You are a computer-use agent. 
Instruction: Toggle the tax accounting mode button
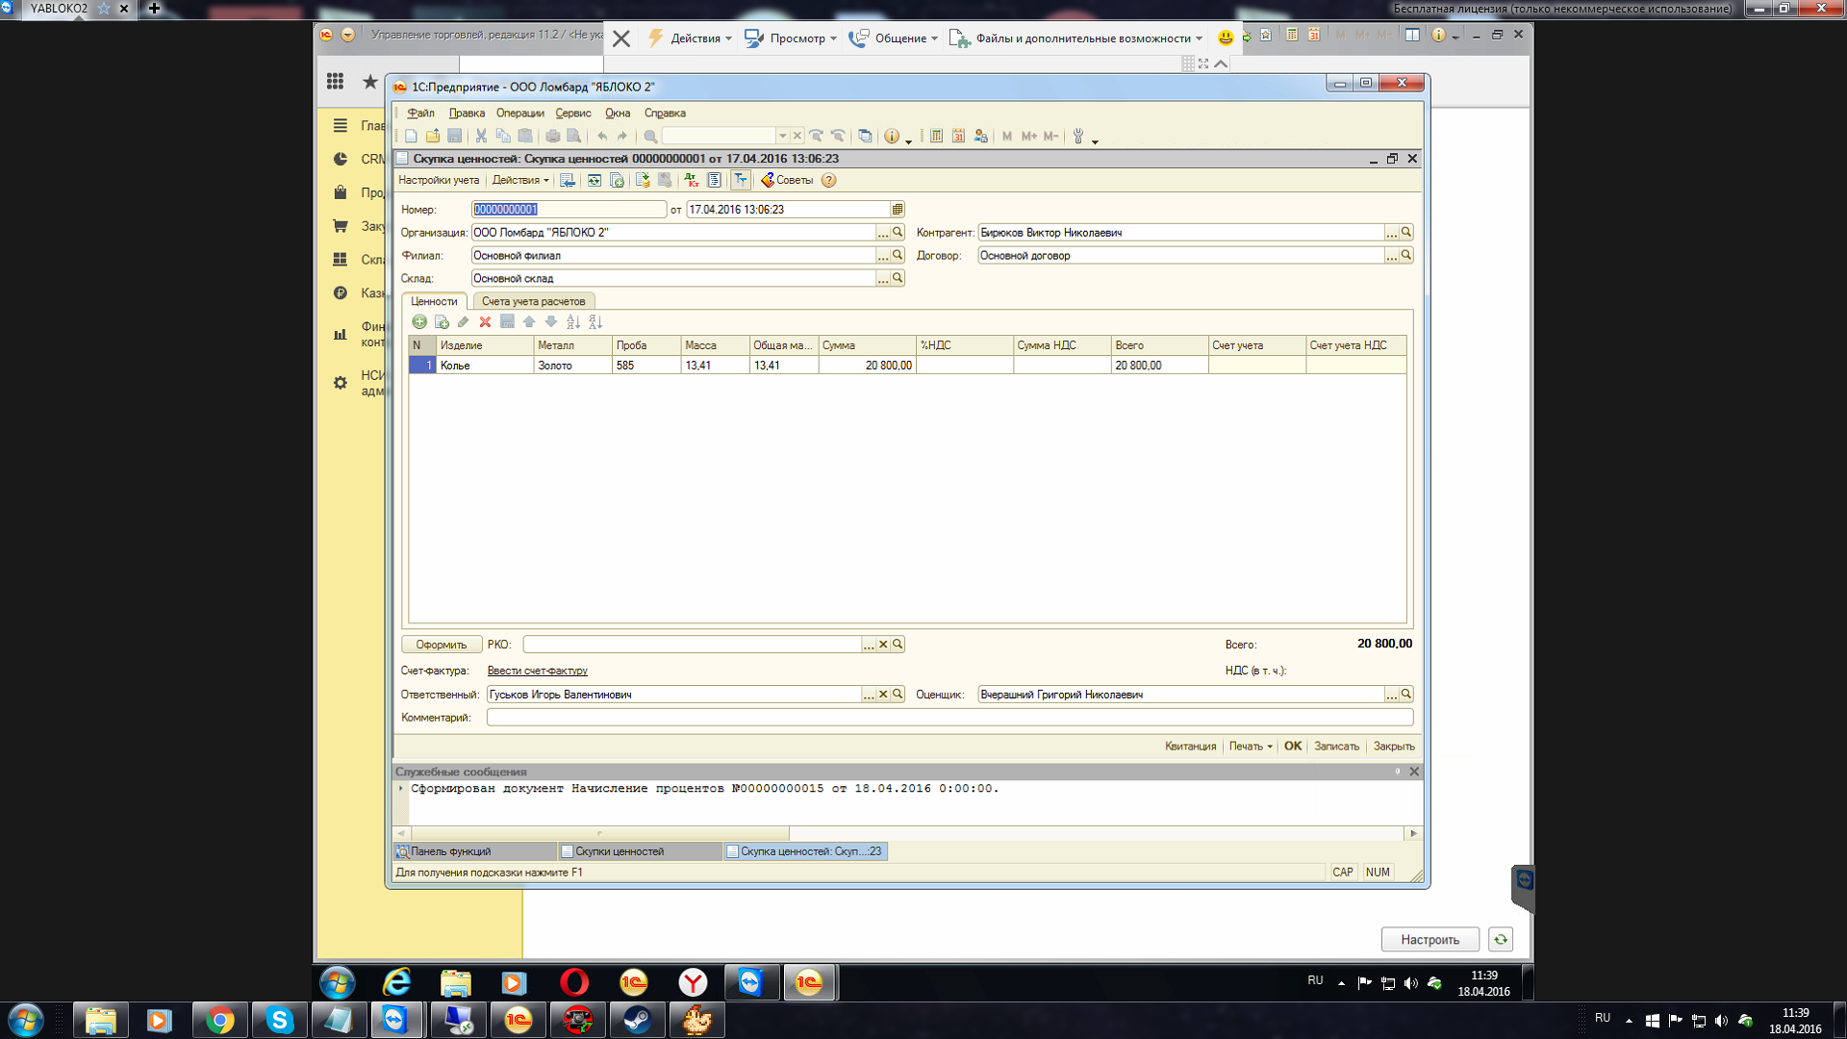click(x=740, y=180)
